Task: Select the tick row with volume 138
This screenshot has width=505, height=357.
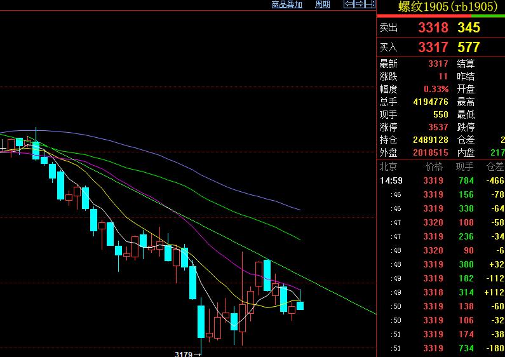Action: point(441,306)
